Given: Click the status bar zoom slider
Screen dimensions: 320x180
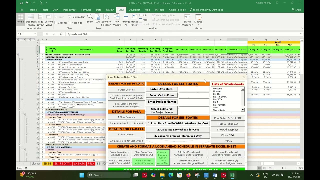Looking at the screenshot, I should (x=282, y=168).
